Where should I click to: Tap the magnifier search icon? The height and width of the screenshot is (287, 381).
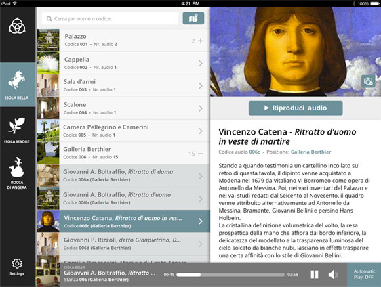click(49, 19)
